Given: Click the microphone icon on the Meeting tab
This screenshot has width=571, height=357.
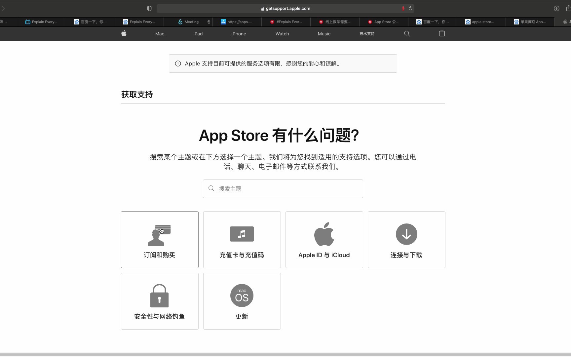Looking at the screenshot, I should click(208, 22).
